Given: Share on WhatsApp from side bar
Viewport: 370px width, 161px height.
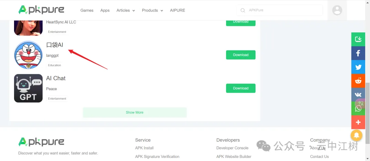Looking at the screenshot, I should tap(358, 108).
